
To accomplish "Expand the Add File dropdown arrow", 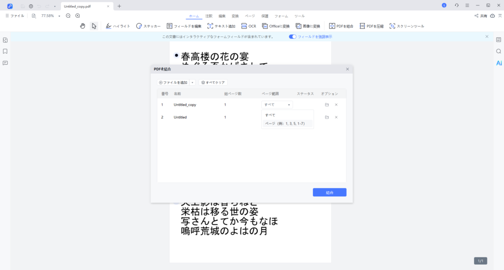I will (x=192, y=82).
